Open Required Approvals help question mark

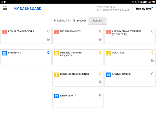coord(48,39)
